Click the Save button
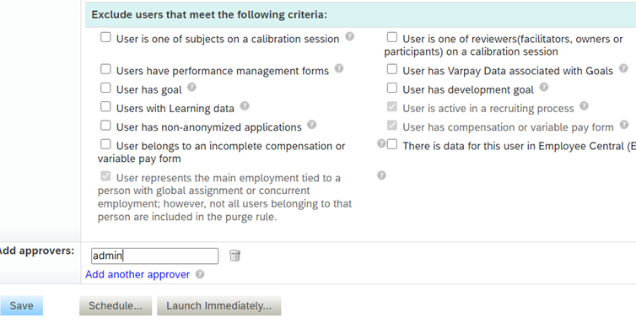The image size is (636, 323). pyautogui.click(x=21, y=305)
